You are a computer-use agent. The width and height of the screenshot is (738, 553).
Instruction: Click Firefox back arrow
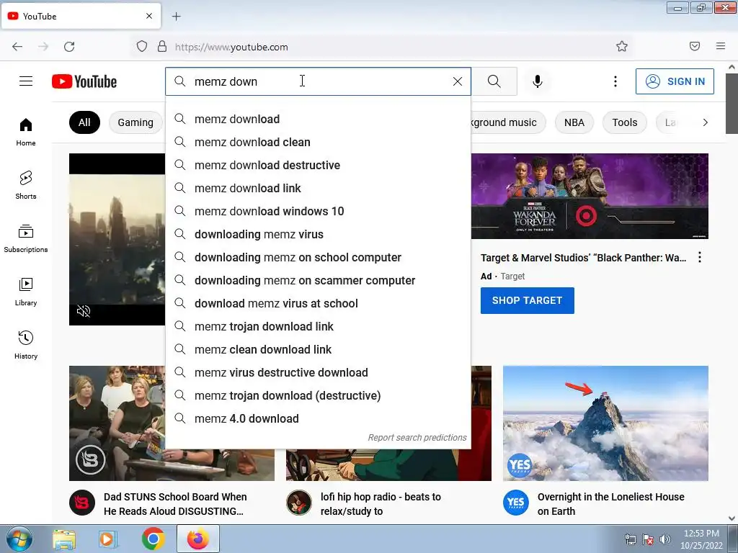(17, 47)
